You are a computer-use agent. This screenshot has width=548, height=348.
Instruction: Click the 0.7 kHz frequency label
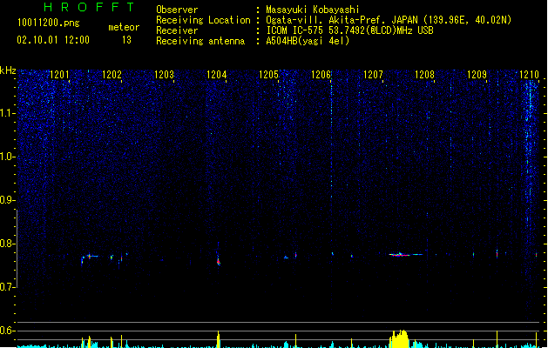coord(7,287)
